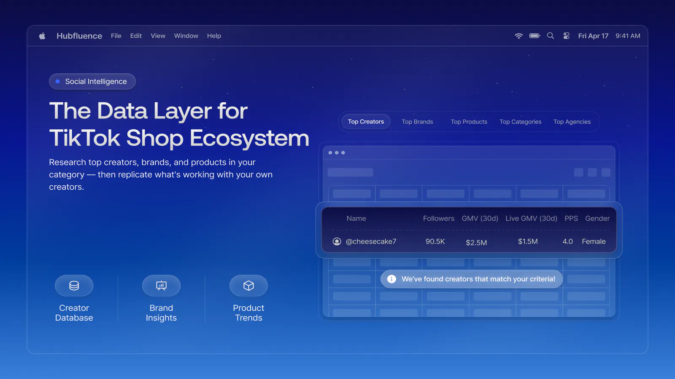Click the Wi-Fi status icon

point(519,36)
